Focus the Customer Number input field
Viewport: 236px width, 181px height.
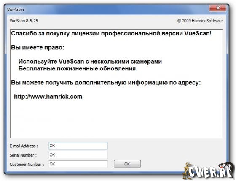click(x=78, y=164)
